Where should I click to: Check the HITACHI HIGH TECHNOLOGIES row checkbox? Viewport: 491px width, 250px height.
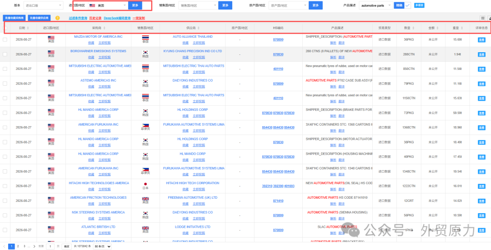5,186
